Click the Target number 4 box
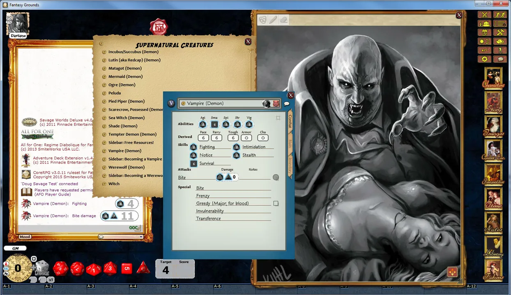Image resolution: width=511 pixels, height=295 pixels. point(166,270)
